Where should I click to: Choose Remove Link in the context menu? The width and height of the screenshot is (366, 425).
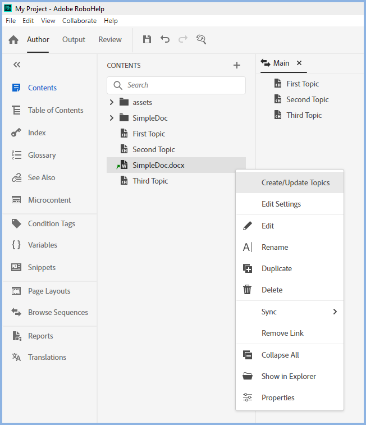pyautogui.click(x=282, y=333)
